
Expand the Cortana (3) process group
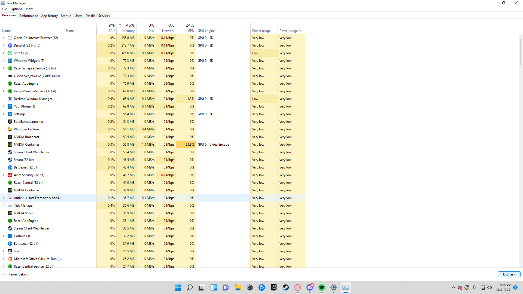(x=4, y=236)
